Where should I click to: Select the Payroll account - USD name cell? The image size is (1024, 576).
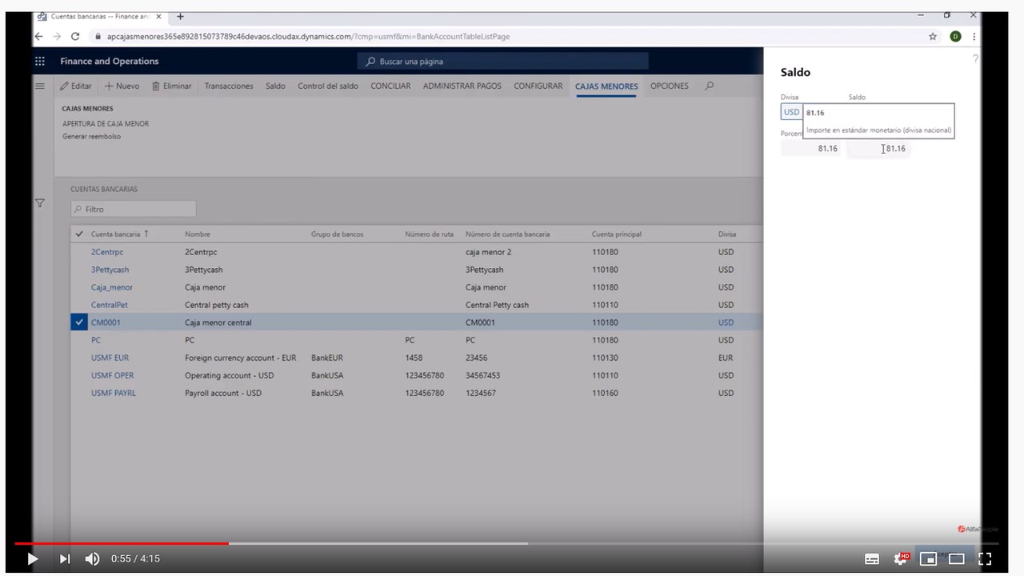point(223,393)
